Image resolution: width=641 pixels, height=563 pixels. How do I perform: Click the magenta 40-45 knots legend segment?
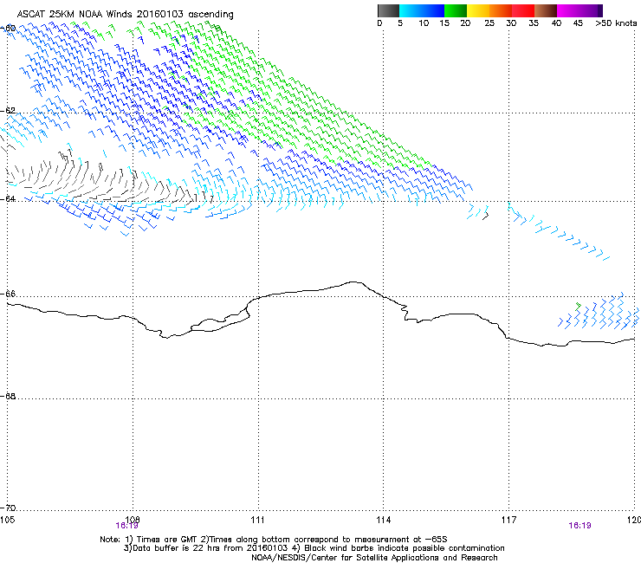tap(568, 10)
